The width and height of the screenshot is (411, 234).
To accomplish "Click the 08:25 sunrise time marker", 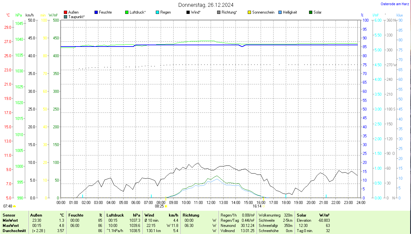I will coord(159,206).
